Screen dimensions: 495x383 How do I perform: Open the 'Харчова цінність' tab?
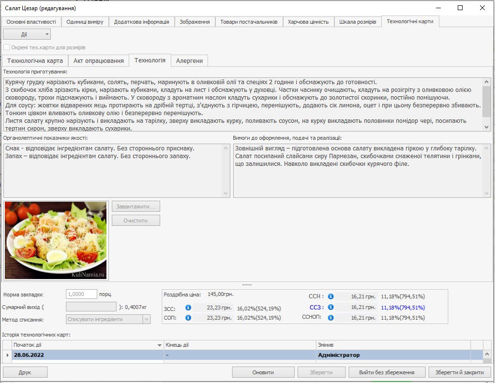pyautogui.click(x=308, y=22)
